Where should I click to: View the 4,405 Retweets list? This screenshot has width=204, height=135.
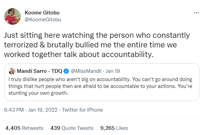[25, 128]
